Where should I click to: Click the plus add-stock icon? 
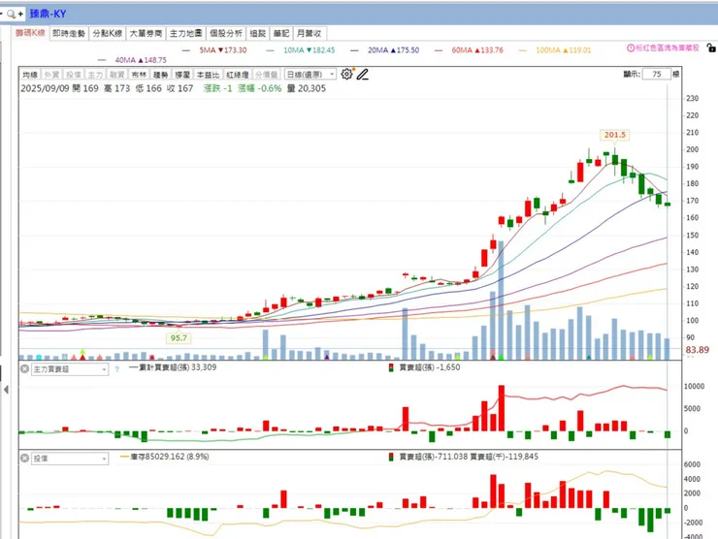point(20,15)
